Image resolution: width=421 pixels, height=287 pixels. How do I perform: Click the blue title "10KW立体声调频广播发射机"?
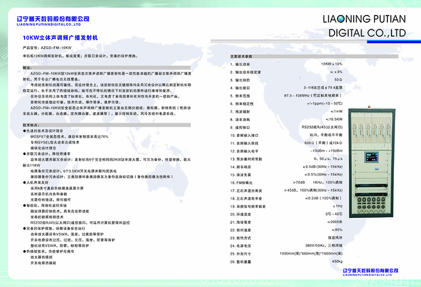(x=60, y=38)
